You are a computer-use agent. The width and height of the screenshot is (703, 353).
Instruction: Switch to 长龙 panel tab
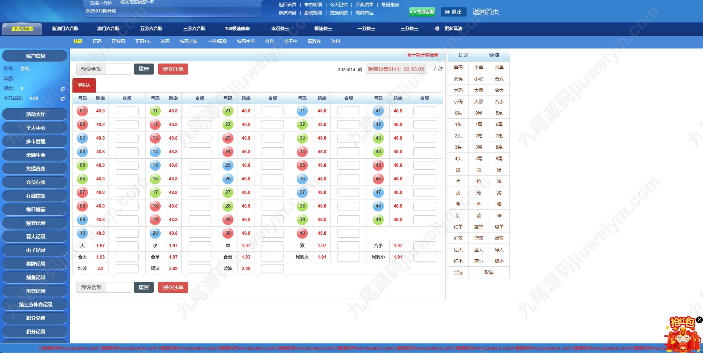click(463, 55)
